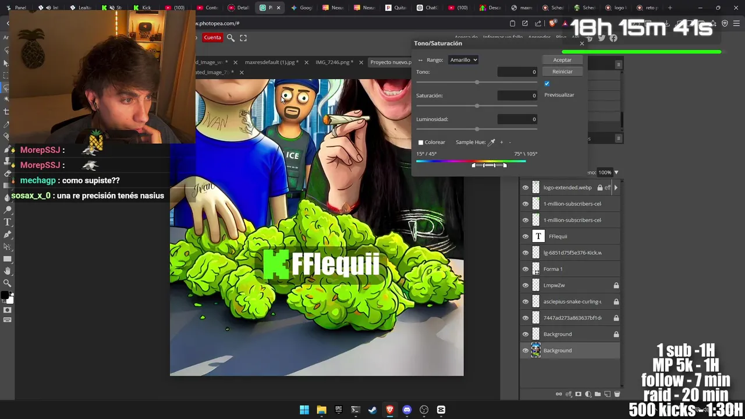The width and height of the screenshot is (745, 419).
Task: Select the Type tool in toolbar
Action: pos(7,222)
